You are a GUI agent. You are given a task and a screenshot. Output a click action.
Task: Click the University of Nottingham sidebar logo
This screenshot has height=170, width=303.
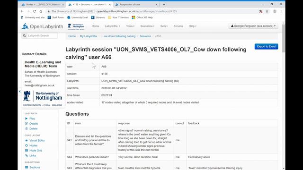coord(43,98)
